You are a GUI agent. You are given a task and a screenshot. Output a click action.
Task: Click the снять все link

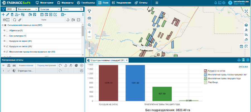pyautogui.click(x=243, y=66)
